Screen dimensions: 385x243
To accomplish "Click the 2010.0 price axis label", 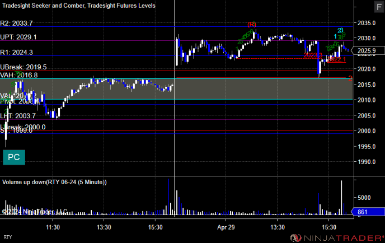I will click(x=367, y=100).
